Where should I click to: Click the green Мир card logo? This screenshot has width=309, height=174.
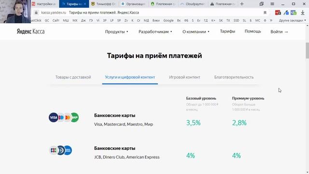click(75, 117)
